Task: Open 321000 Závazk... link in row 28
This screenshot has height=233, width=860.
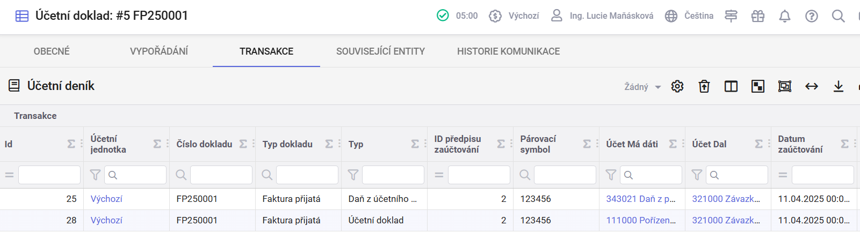Action: pos(726,220)
